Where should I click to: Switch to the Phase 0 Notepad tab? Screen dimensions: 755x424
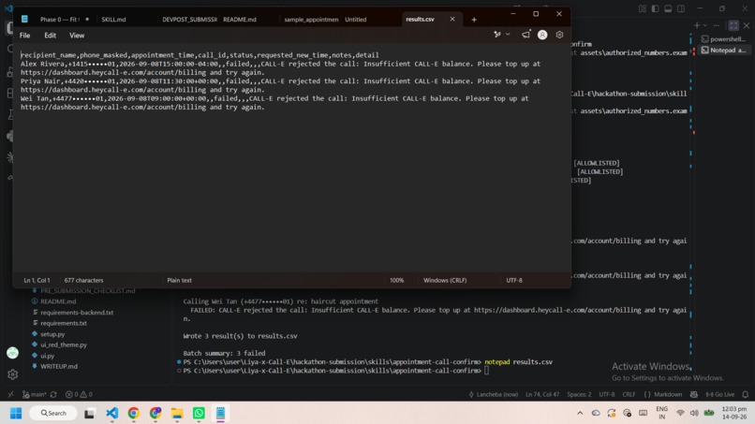pos(60,20)
